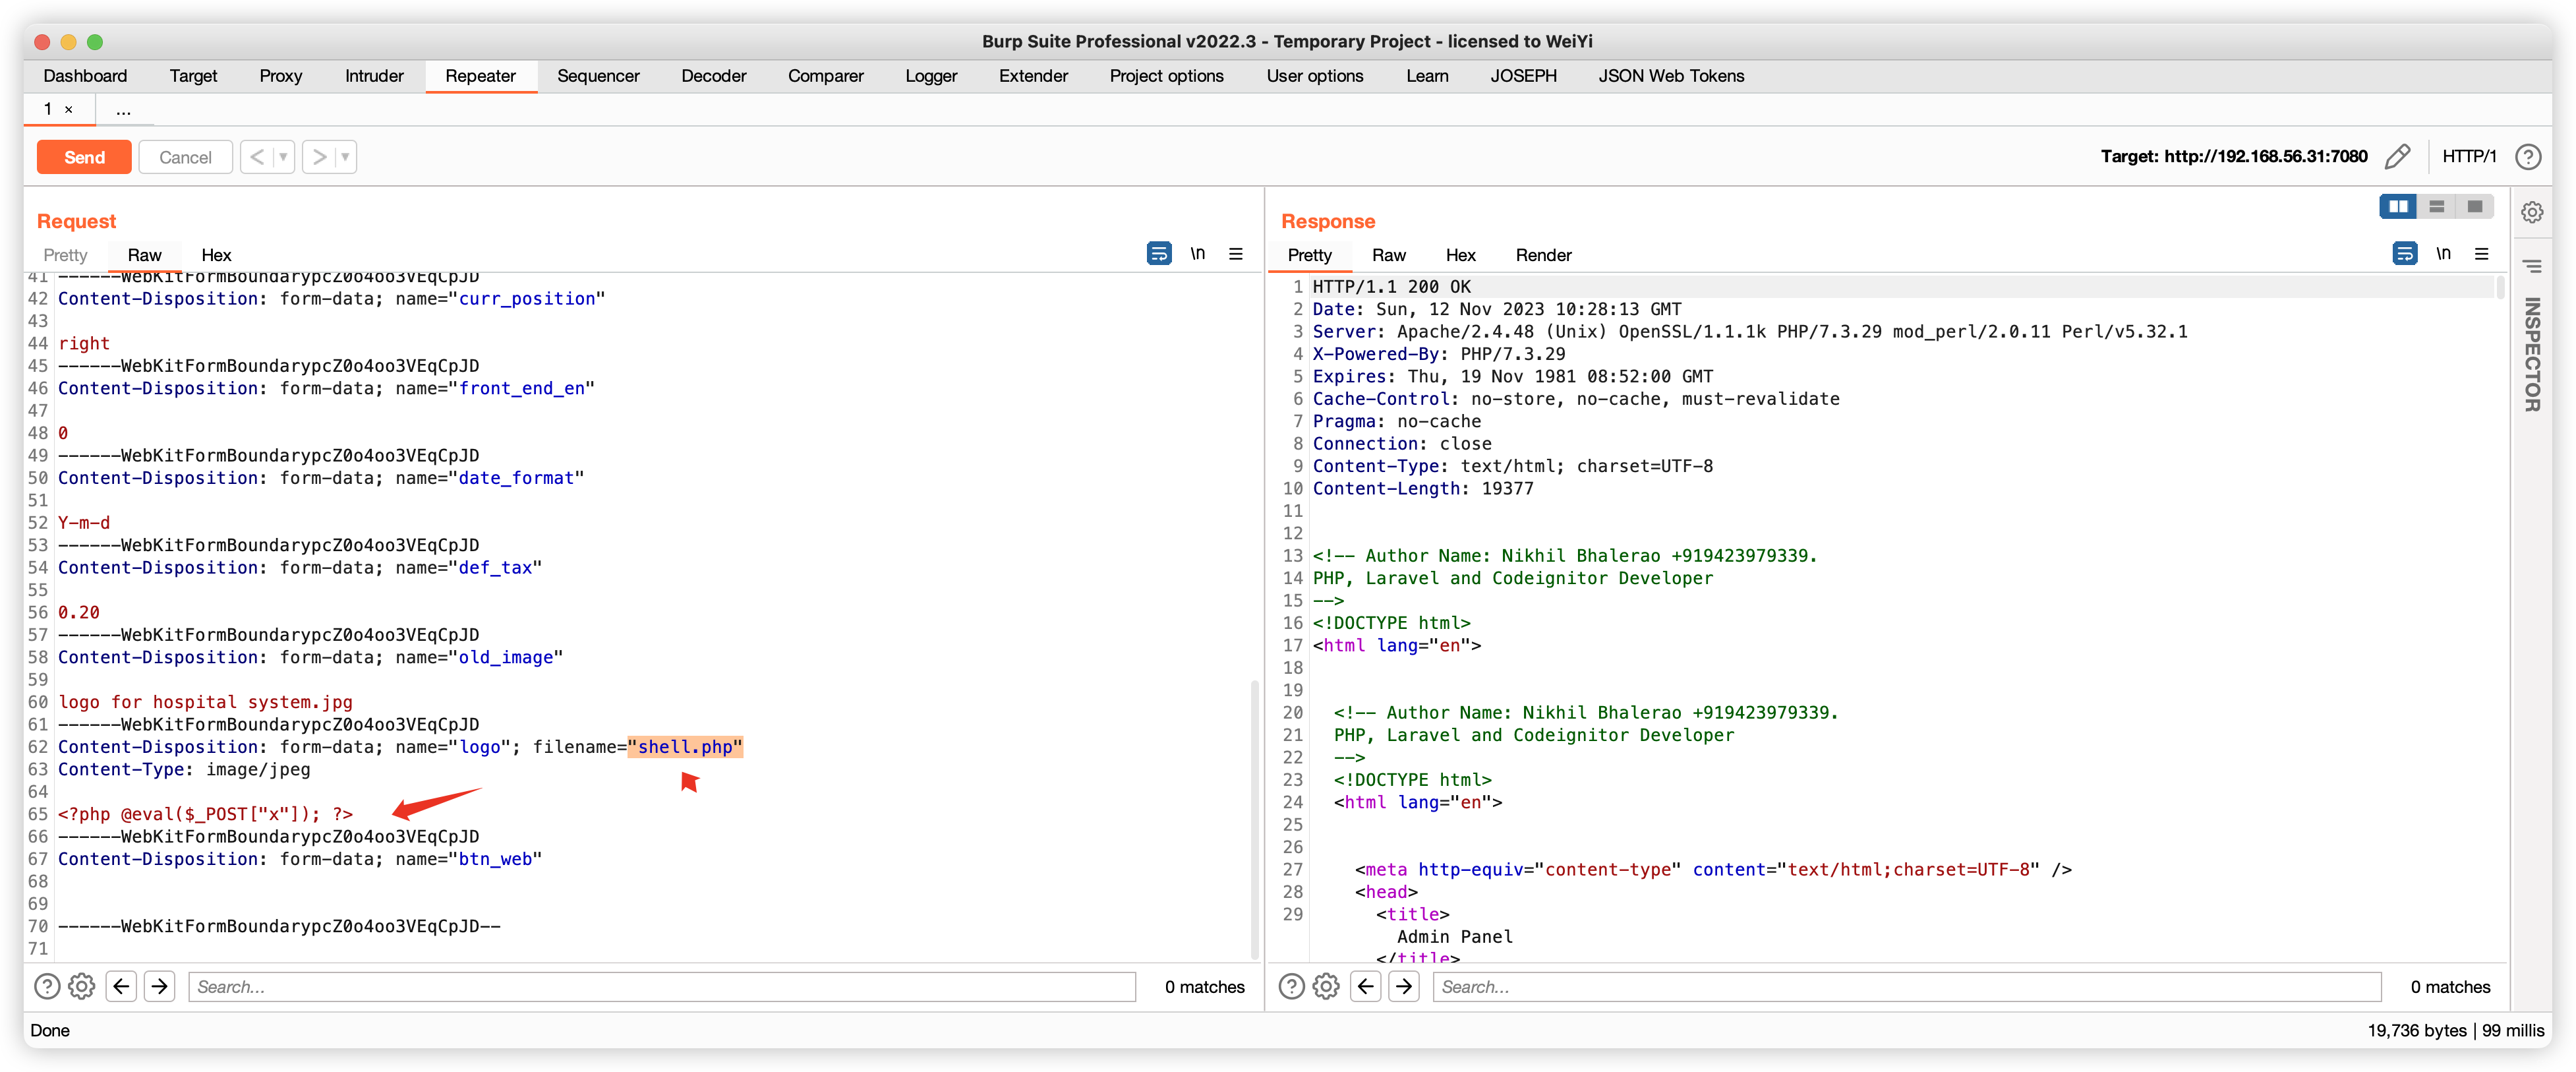Click the orange Send button
This screenshot has width=2576, height=1072.
[x=84, y=157]
